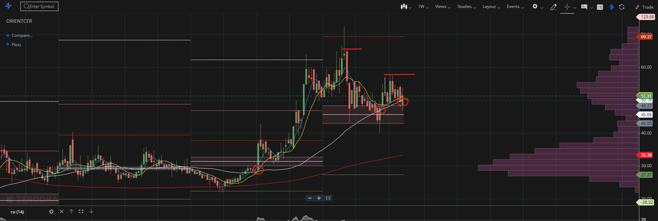658x221 pixels.
Task: Click chart home/fit screen icon
Action: coord(327,197)
